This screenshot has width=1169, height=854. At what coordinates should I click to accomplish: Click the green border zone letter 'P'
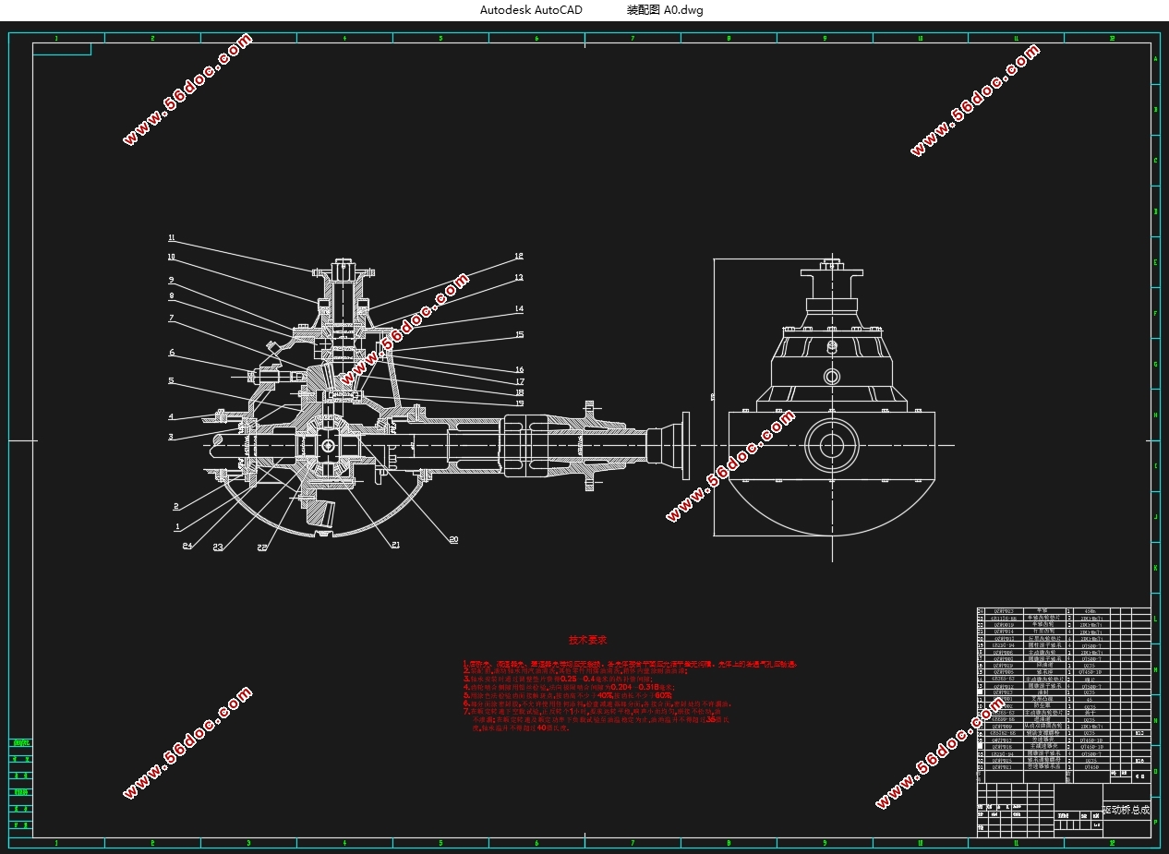click(1155, 822)
